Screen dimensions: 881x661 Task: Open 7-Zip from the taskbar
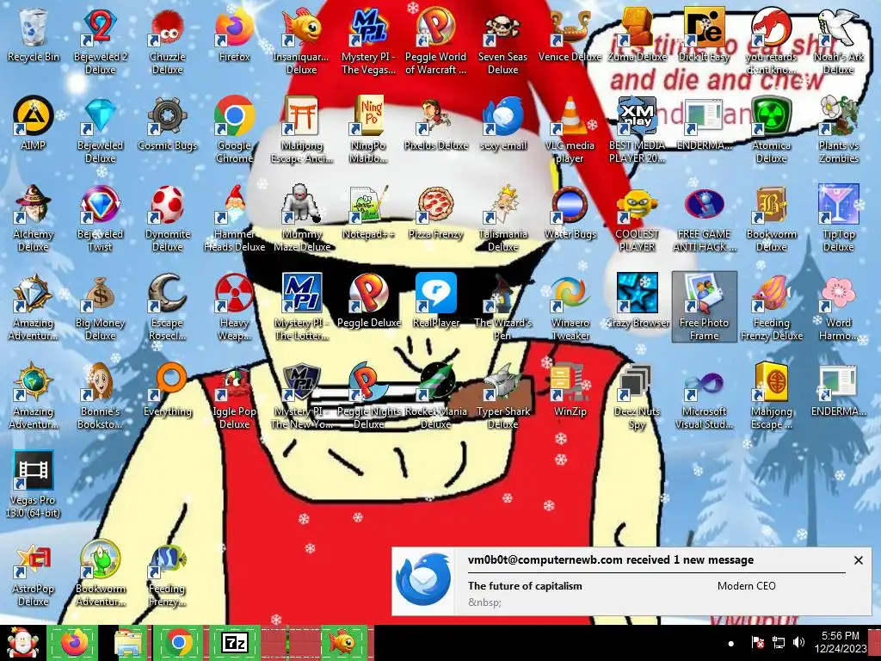coord(234,643)
